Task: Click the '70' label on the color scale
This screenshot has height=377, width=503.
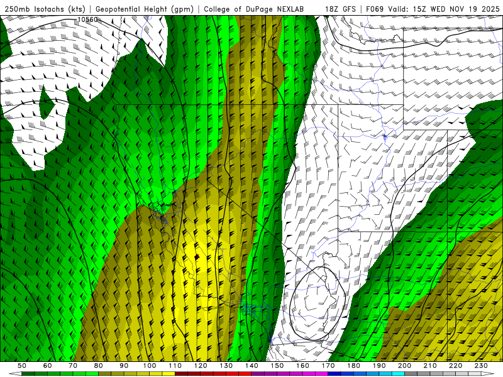Action: tap(73, 366)
